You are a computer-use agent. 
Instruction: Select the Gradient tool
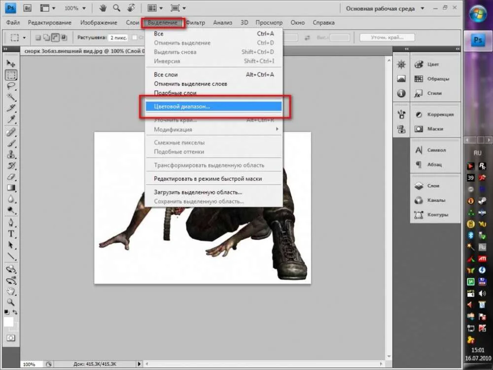pos(11,188)
